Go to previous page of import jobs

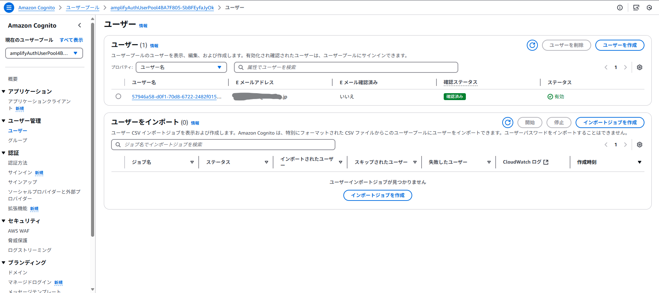[606, 145]
